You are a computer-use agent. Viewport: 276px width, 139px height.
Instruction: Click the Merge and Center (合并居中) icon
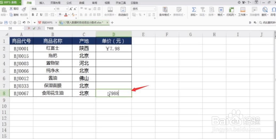[x=110, y=9]
